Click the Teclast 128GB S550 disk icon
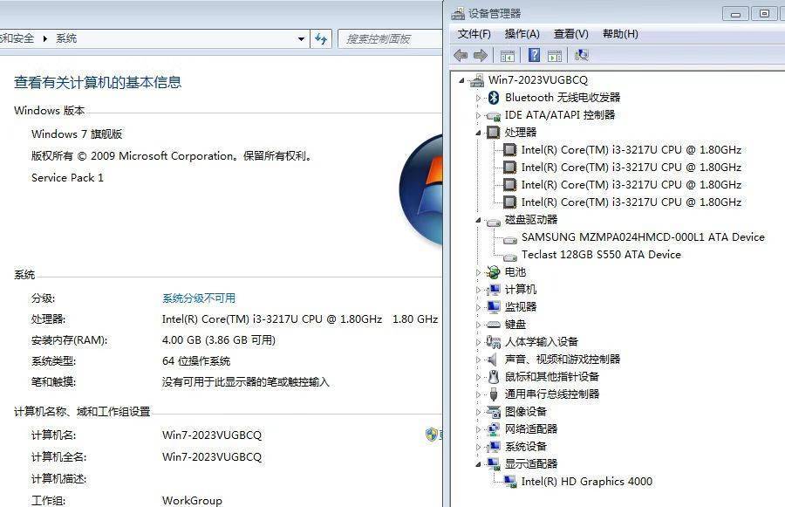Screen dimensions: 785x507 click(x=510, y=257)
